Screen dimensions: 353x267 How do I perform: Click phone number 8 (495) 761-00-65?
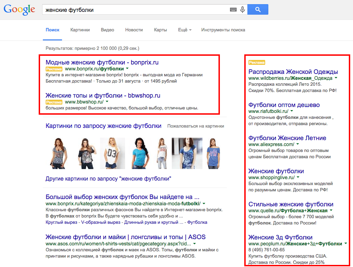[x=267, y=250]
